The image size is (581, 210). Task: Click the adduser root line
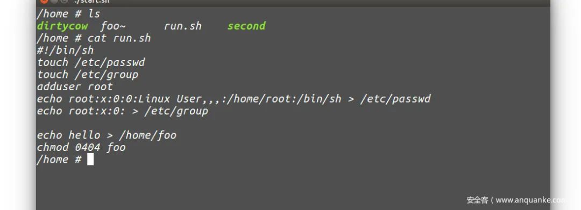74,87
